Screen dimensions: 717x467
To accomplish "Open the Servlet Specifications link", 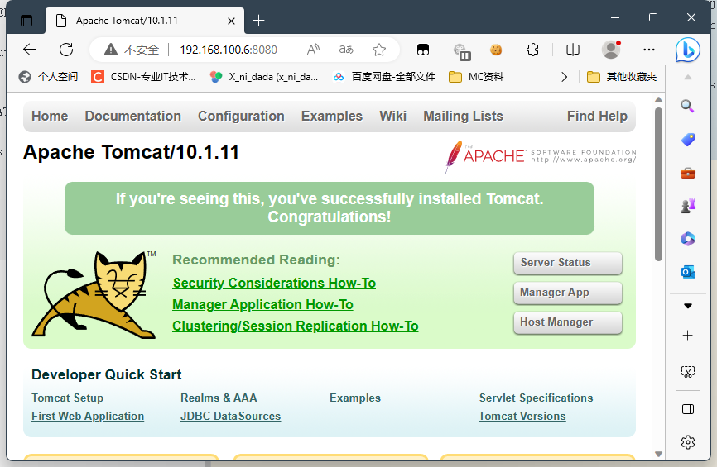I will [x=536, y=398].
